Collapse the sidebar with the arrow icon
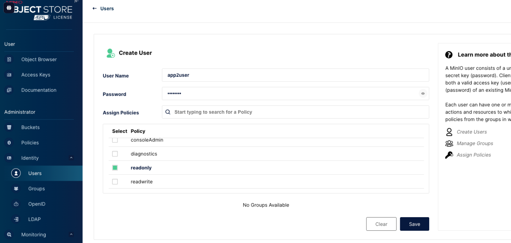Viewport: 511px width, 243px height. click(76, 2)
